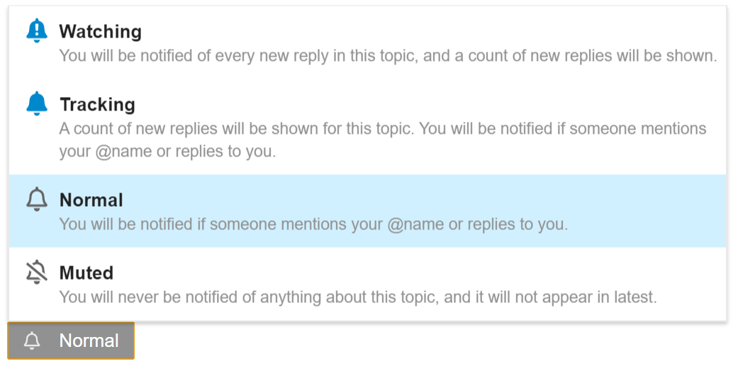This screenshot has width=738, height=371.
Task: Click empty highlighted area right of Normal title
Action: 425,200
